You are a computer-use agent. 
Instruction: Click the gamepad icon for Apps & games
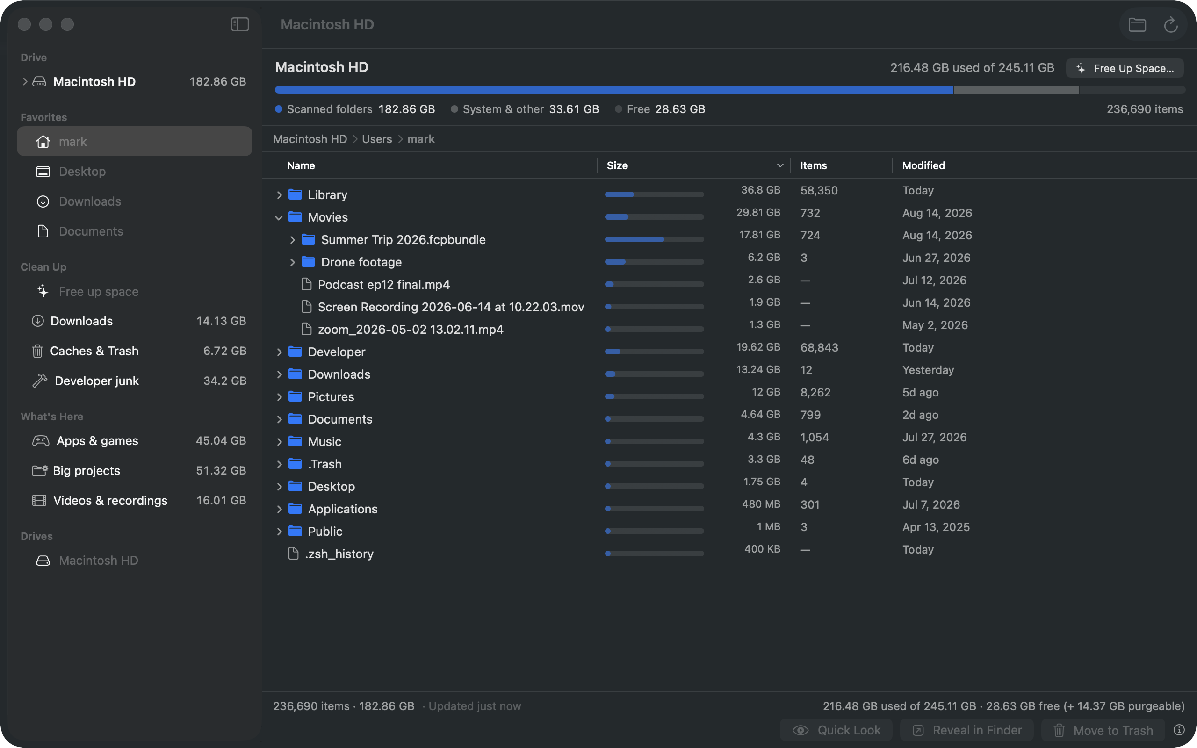41,440
